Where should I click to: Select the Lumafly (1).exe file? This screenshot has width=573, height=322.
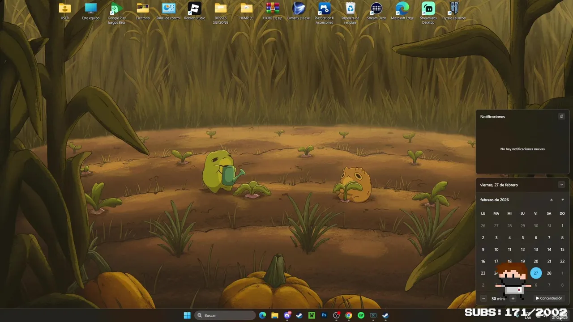[299, 11]
